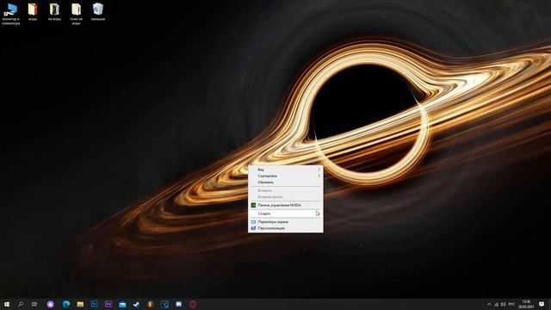Open Steam from taskbar
The image size is (551, 310).
136,304
